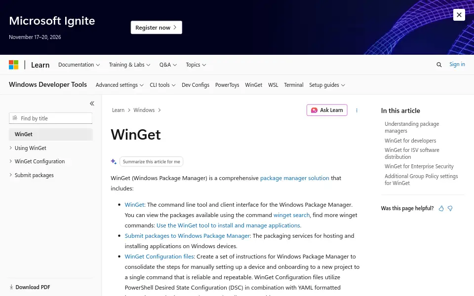Open the package manager solution link
The image size is (474, 296).
point(295,178)
